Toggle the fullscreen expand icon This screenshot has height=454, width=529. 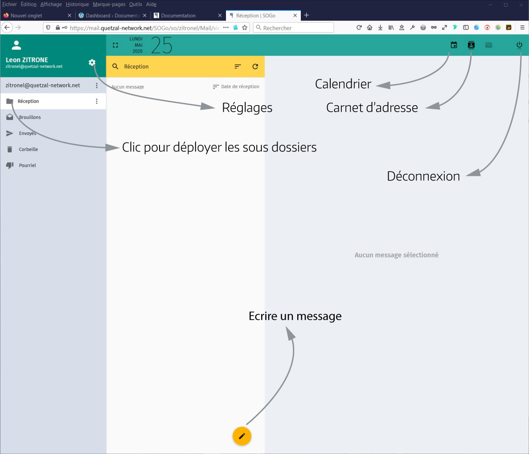coord(115,45)
